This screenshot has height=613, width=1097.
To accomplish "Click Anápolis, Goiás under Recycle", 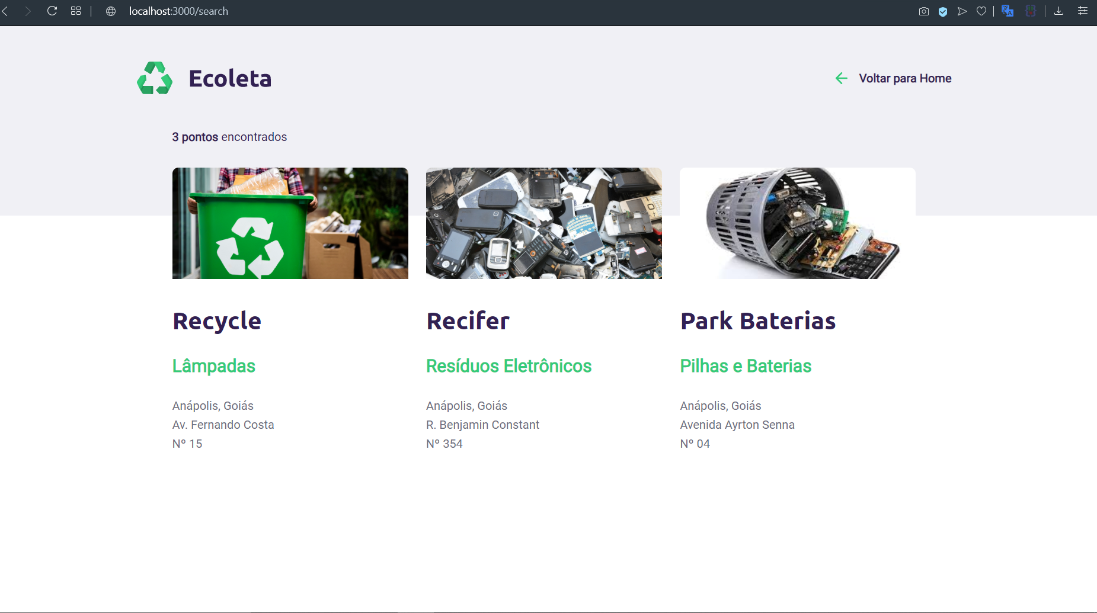I will (213, 406).
